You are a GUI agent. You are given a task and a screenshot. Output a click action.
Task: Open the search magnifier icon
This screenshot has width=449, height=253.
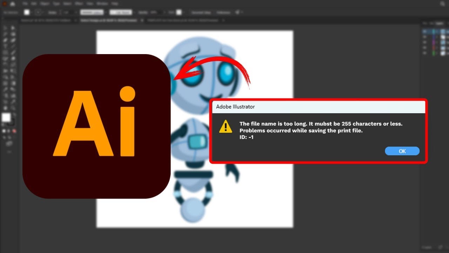442,4
